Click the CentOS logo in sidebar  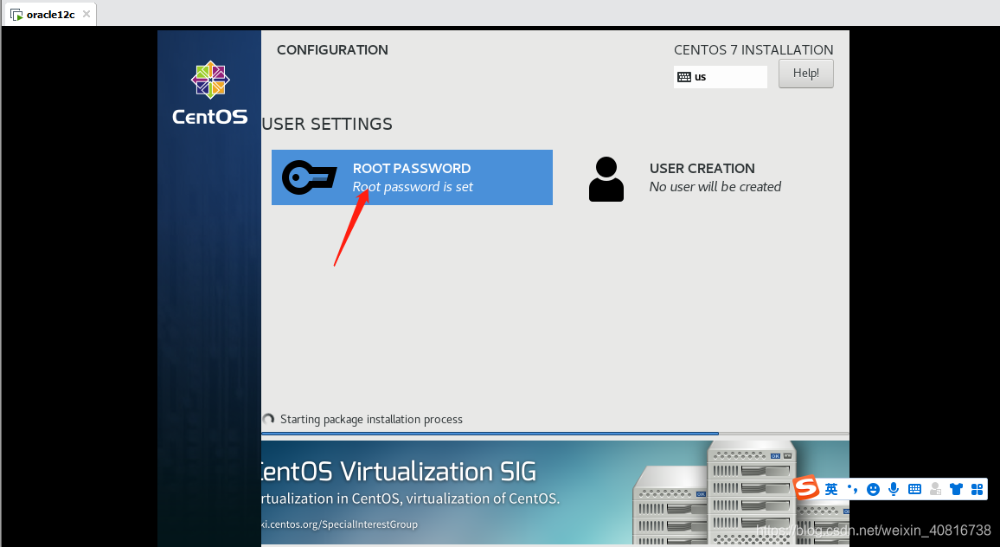click(210, 93)
